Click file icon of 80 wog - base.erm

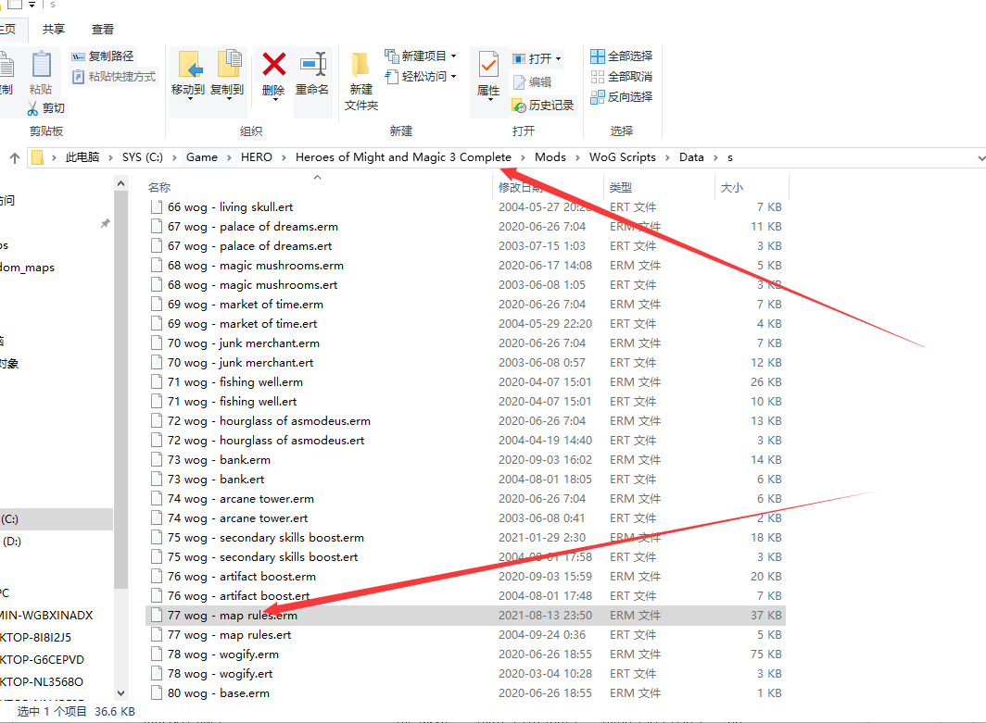157,692
